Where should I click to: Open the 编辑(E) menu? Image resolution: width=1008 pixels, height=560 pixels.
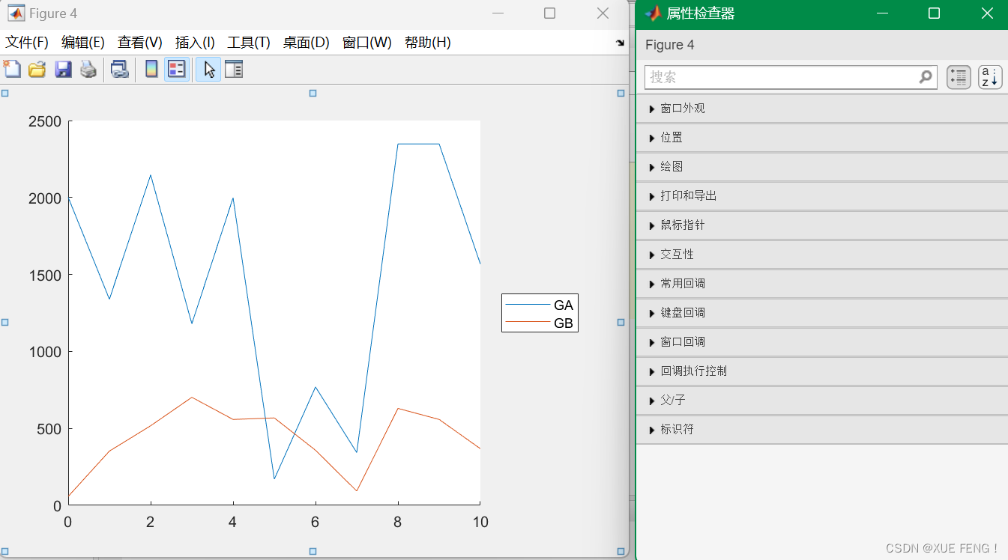pos(83,43)
